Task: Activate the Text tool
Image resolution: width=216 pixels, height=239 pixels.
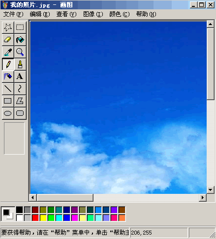Action: coord(20,77)
